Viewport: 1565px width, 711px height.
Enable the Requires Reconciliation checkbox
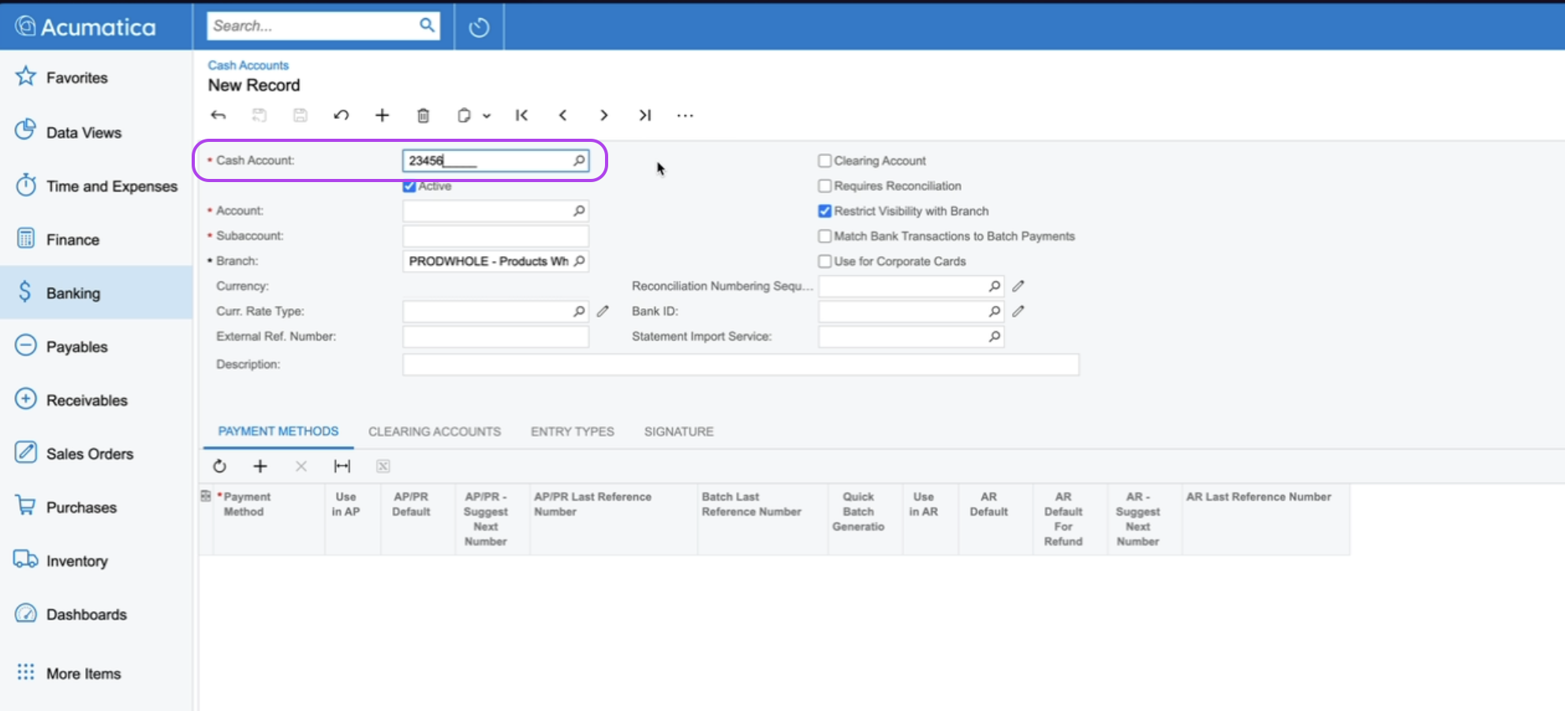[824, 186]
